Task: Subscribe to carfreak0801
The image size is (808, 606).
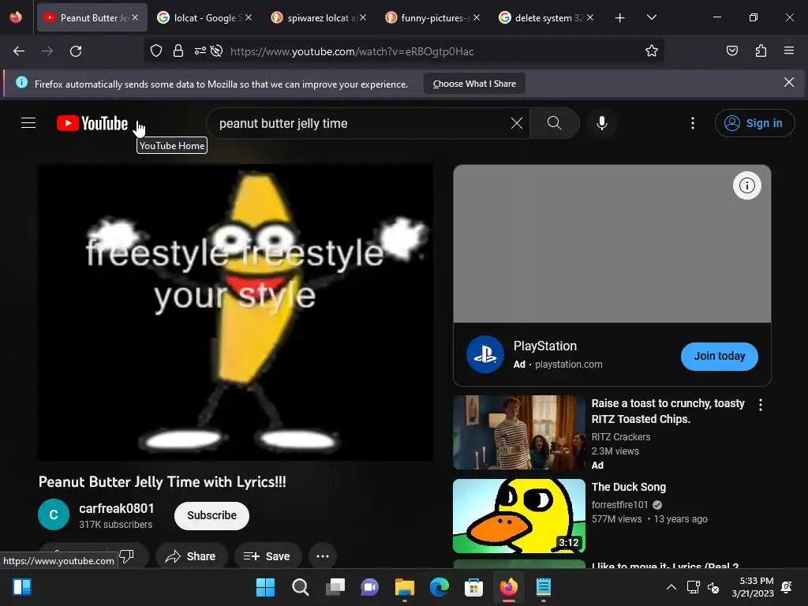Action: [211, 515]
